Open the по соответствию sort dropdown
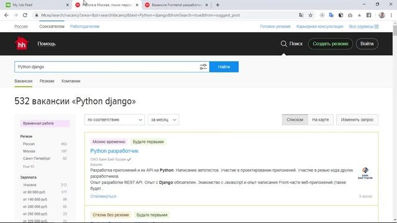 (x=114, y=120)
